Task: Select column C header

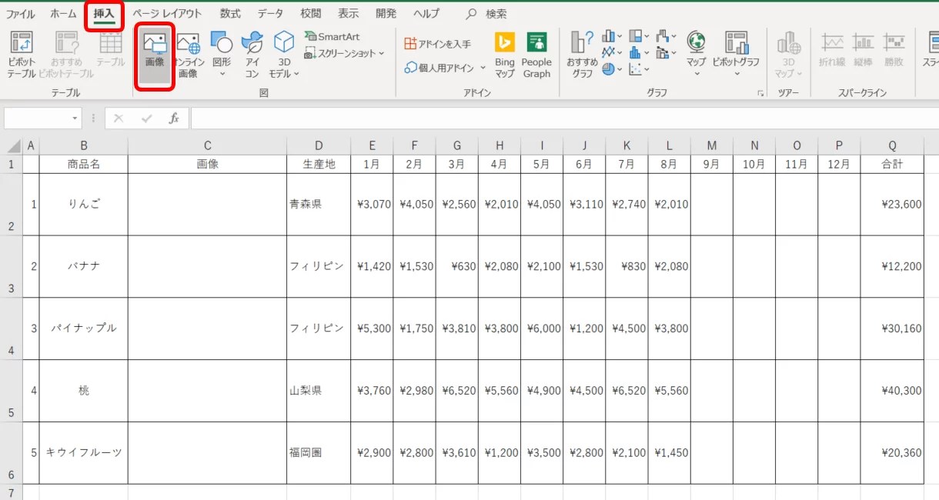Action: [207, 146]
